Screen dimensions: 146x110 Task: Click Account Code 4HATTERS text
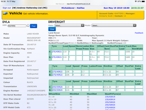click(111, 13)
